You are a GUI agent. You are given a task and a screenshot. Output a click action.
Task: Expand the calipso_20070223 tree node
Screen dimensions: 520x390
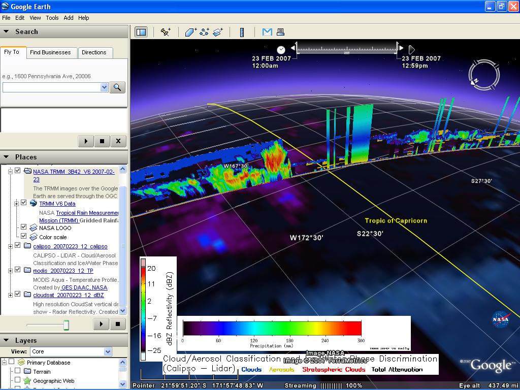[x=10, y=246]
